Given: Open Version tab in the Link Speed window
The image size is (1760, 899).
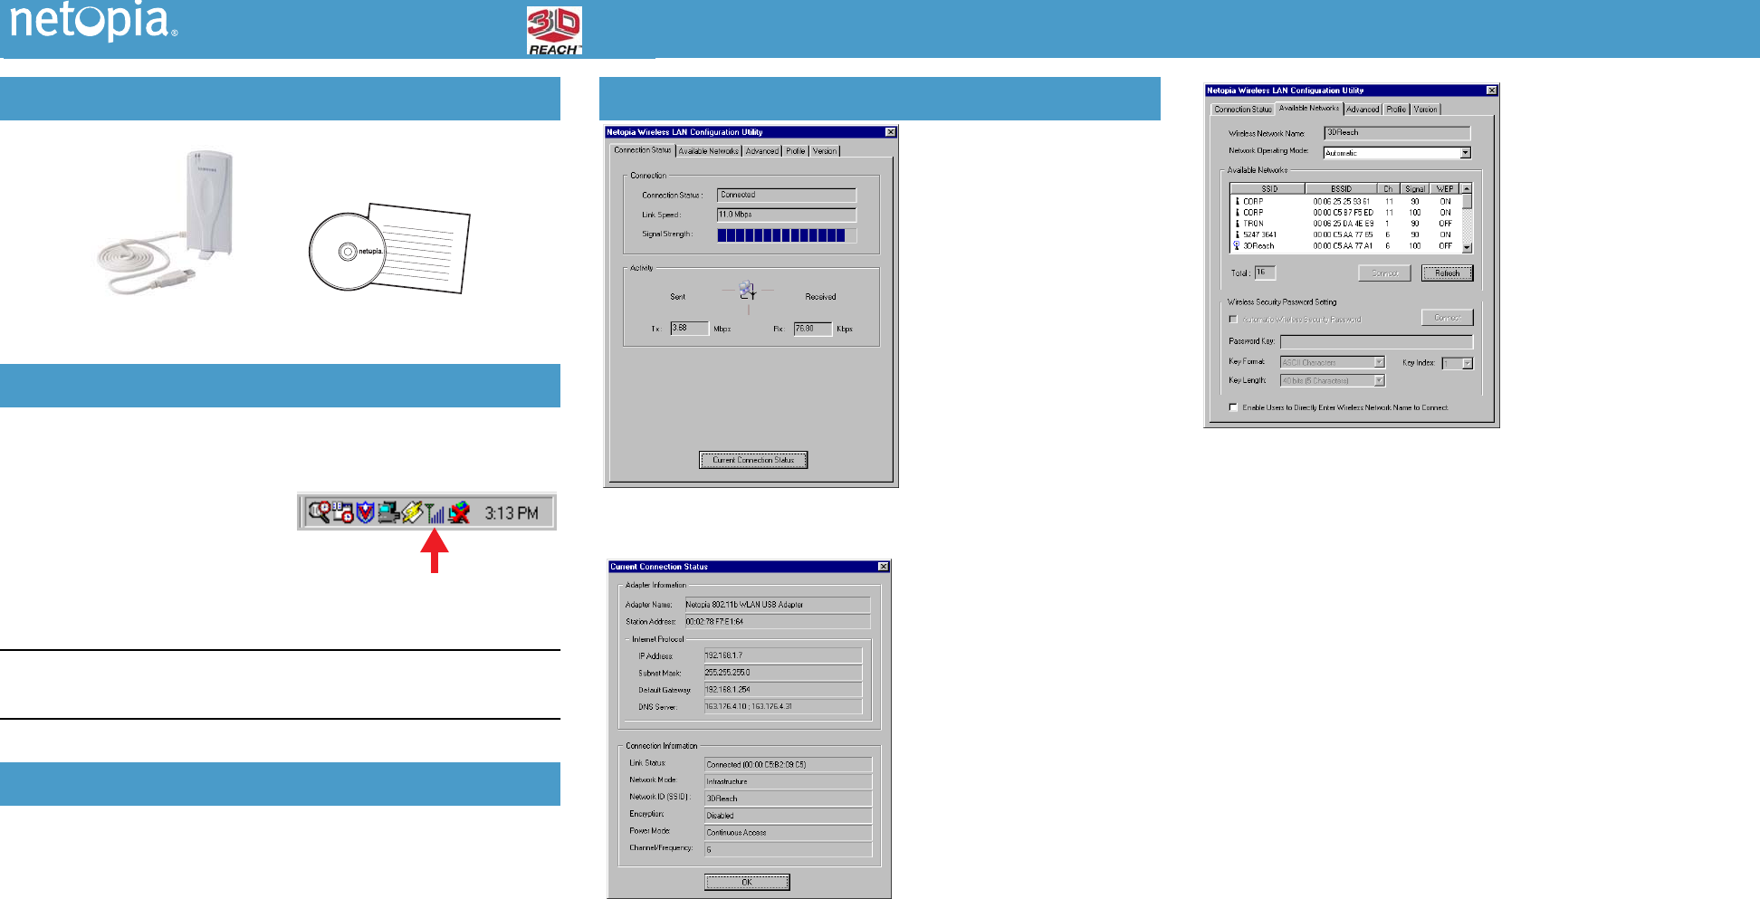Looking at the screenshot, I should click(x=825, y=151).
